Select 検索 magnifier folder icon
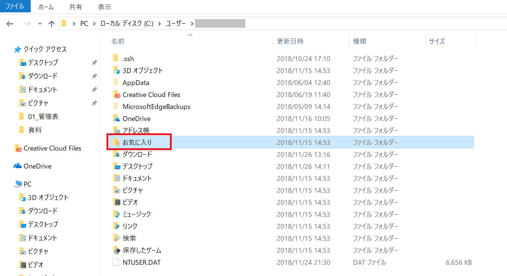Screen dimensions: 507x276 coord(116,238)
